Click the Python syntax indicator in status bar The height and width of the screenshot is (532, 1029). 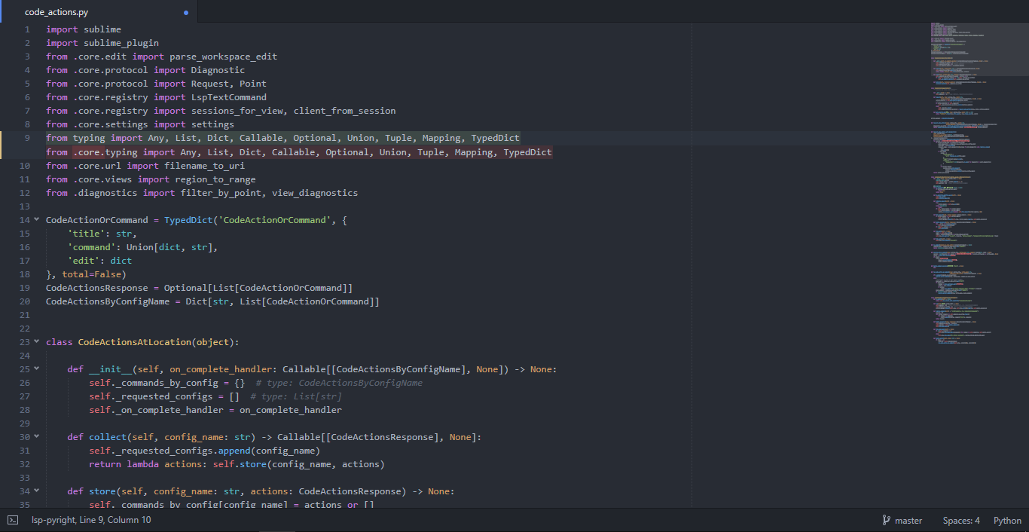click(1007, 520)
